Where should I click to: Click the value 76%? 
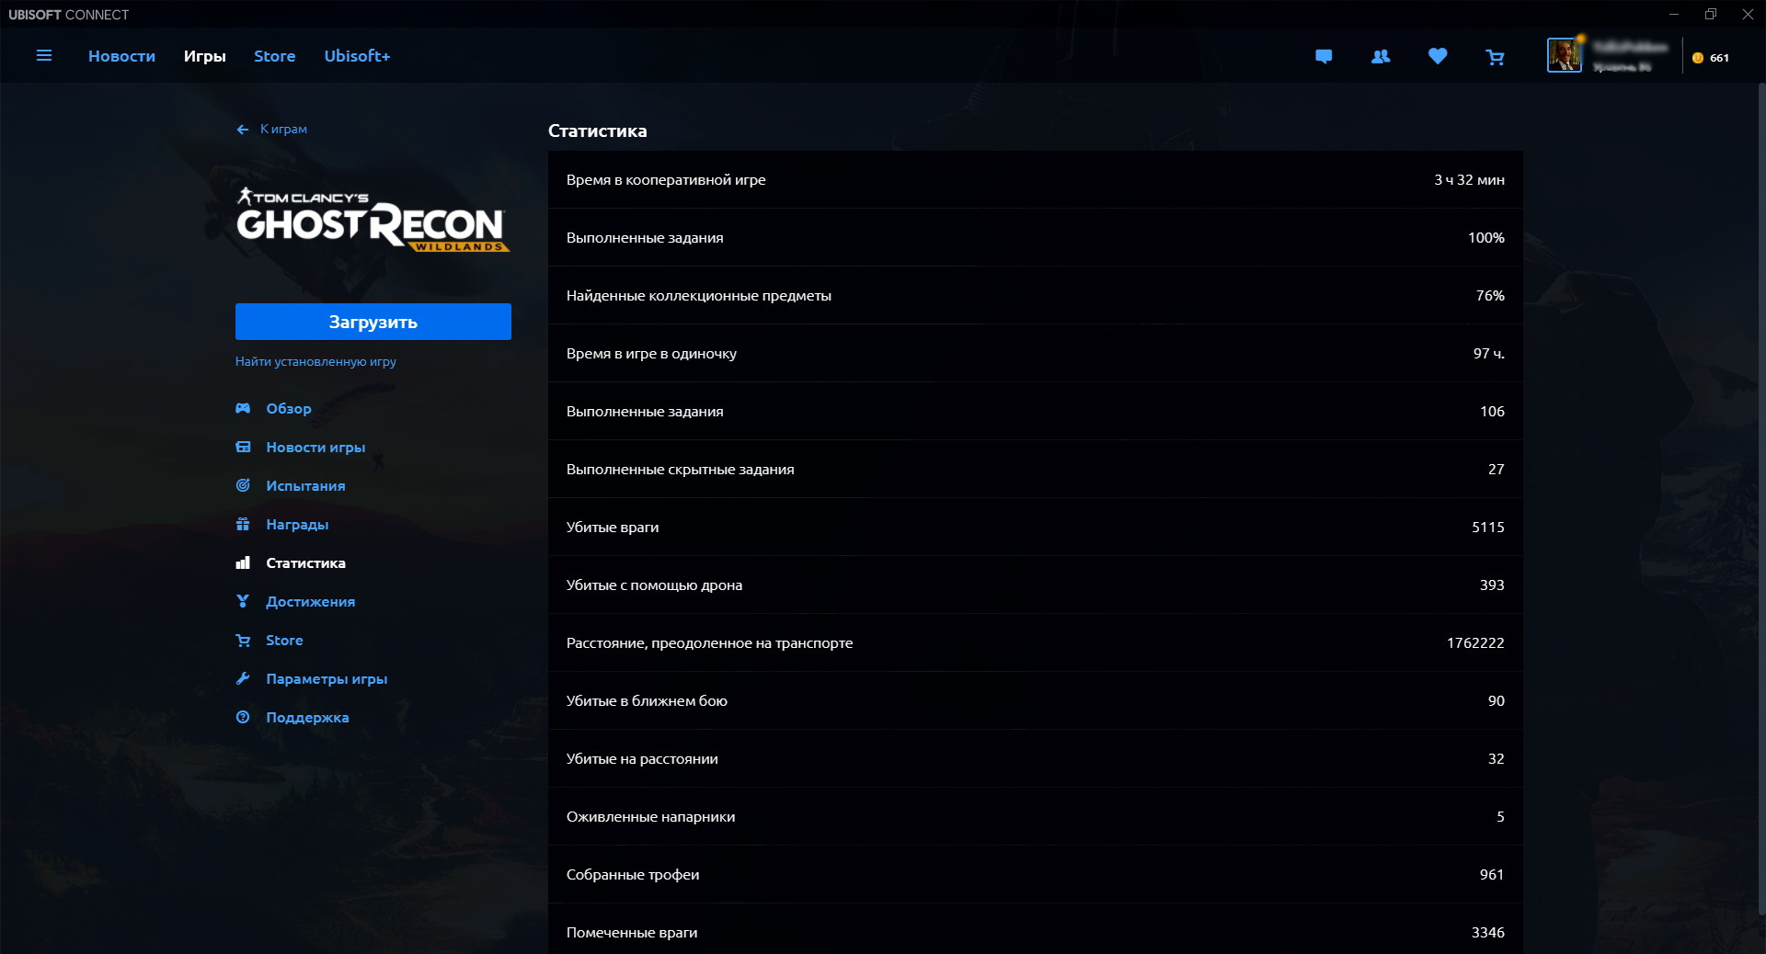point(1490,295)
